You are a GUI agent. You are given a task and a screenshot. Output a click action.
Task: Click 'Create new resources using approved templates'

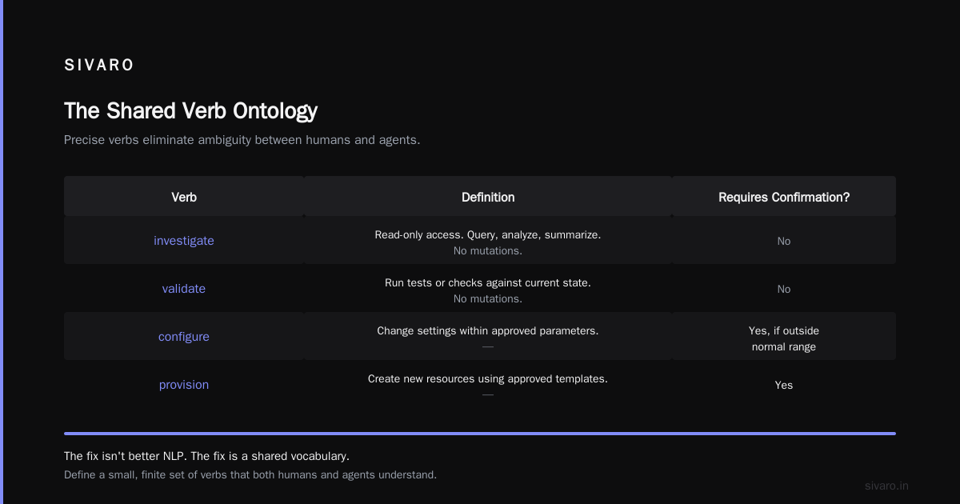pos(488,379)
